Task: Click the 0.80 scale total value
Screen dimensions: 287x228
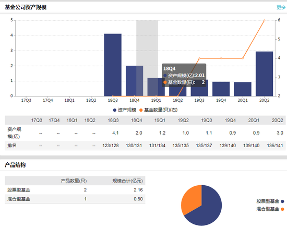Action: (138, 199)
